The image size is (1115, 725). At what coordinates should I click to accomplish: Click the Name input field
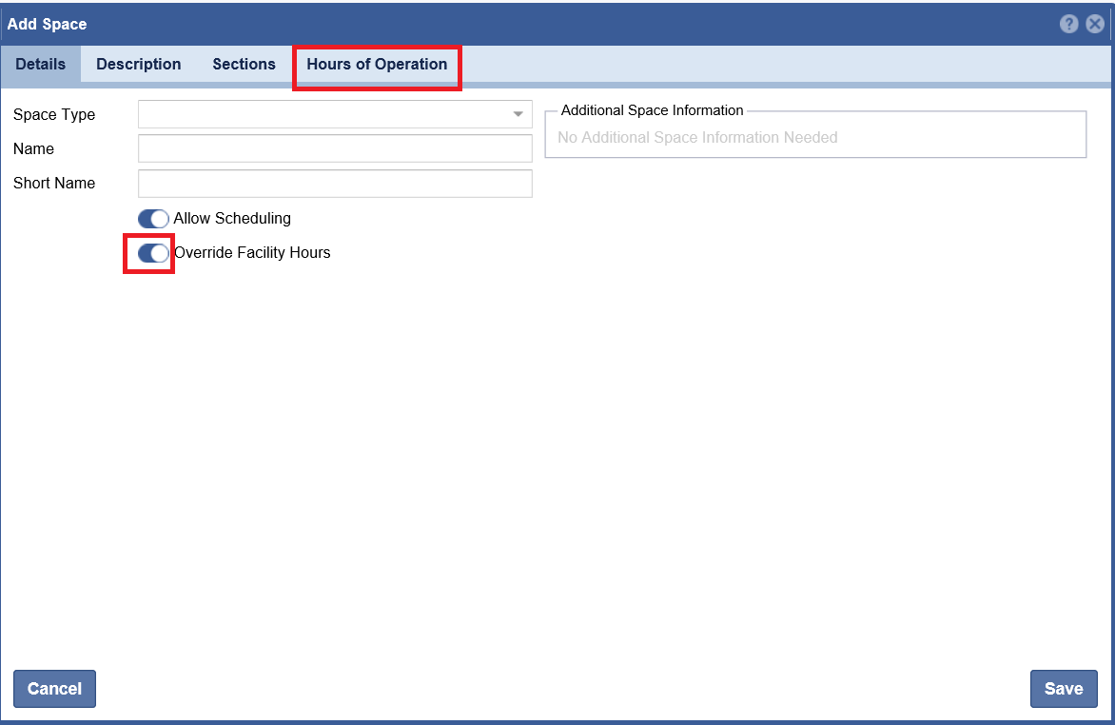point(335,148)
